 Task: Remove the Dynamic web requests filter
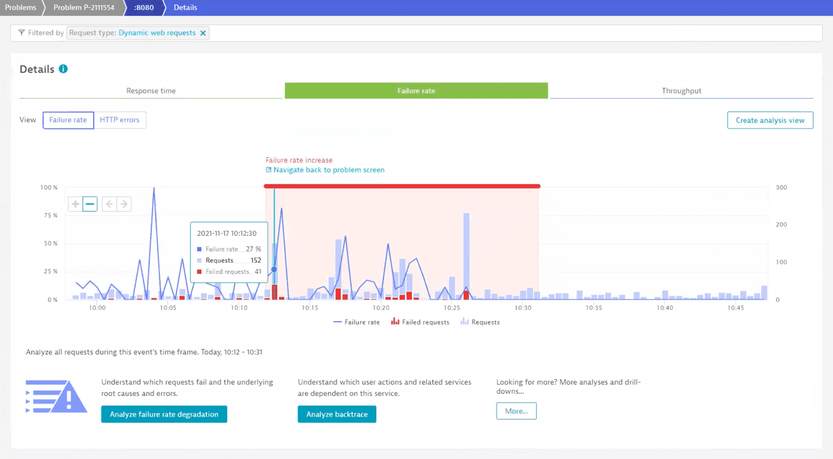point(203,33)
